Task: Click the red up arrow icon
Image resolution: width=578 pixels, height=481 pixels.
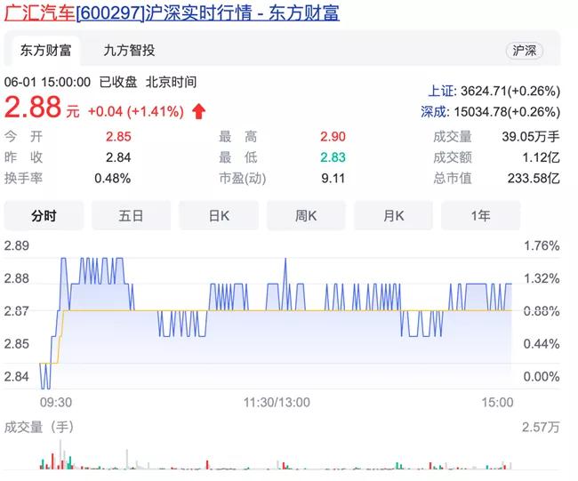Action: (198, 111)
